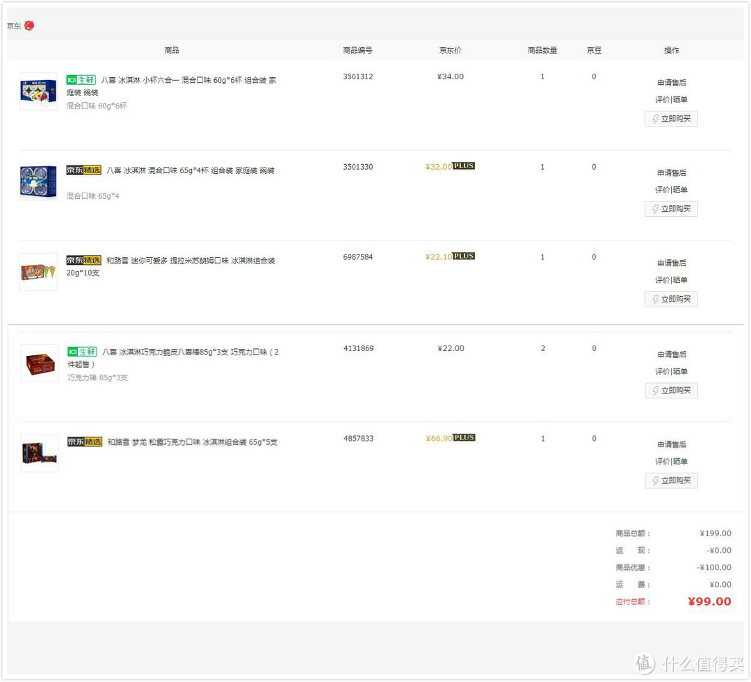751x682 pixels.
Task: Click 申请售后 for item 3501330
Action: click(x=672, y=172)
